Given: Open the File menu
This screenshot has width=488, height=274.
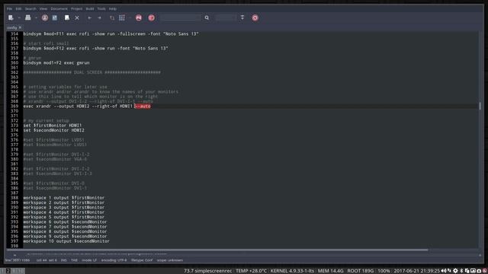Looking at the screenshot, I should [9, 8].
